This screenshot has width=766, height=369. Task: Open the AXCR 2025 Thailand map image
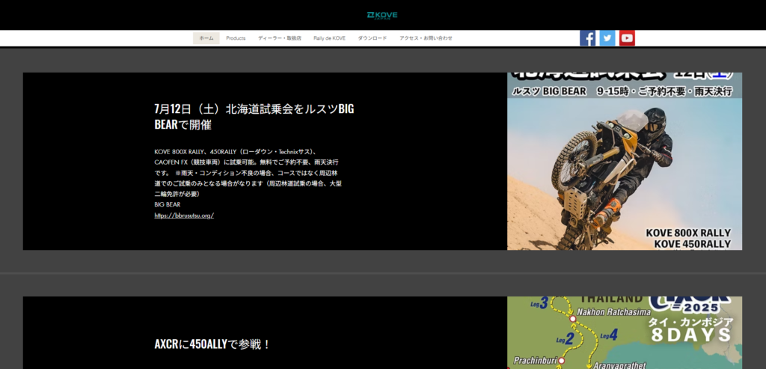click(625, 333)
